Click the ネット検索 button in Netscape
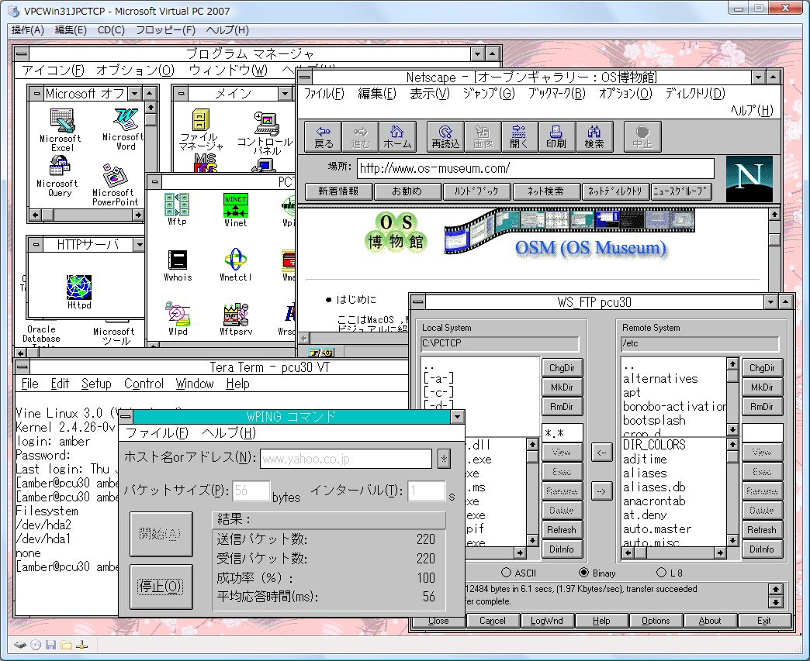The width and height of the screenshot is (810, 661). [546, 191]
